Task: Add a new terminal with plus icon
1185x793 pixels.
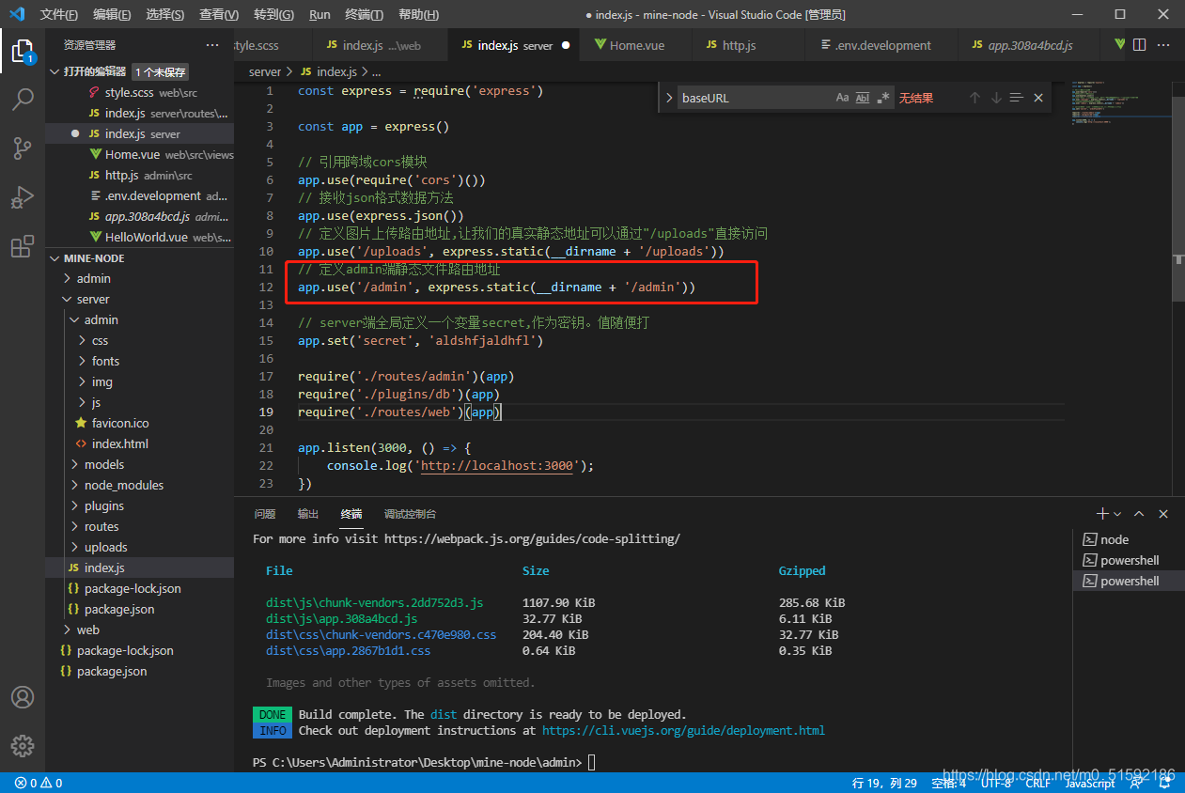Action: pos(1102,514)
